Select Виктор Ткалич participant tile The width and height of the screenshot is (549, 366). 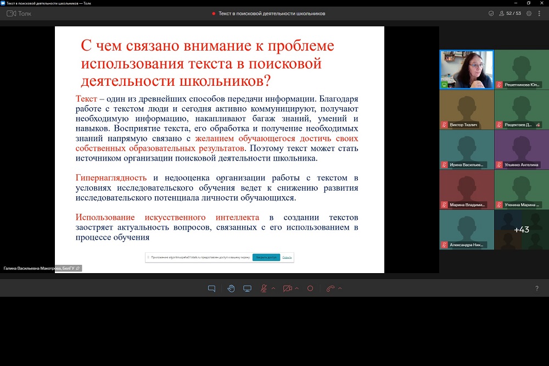466,109
